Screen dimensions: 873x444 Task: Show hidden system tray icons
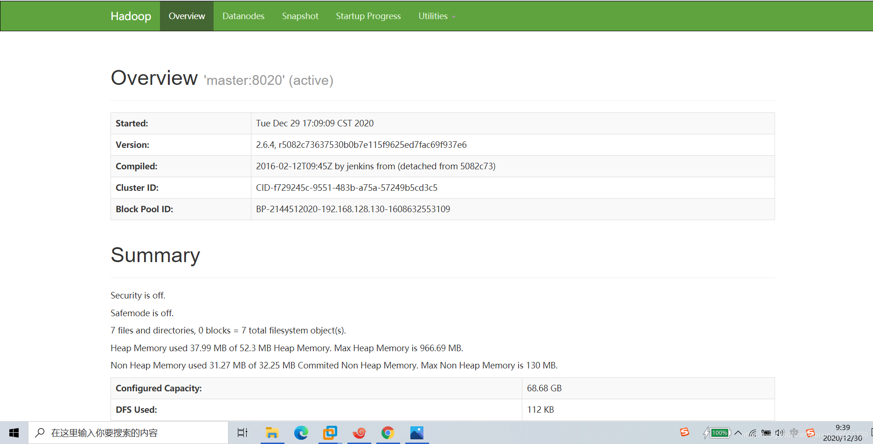point(738,433)
